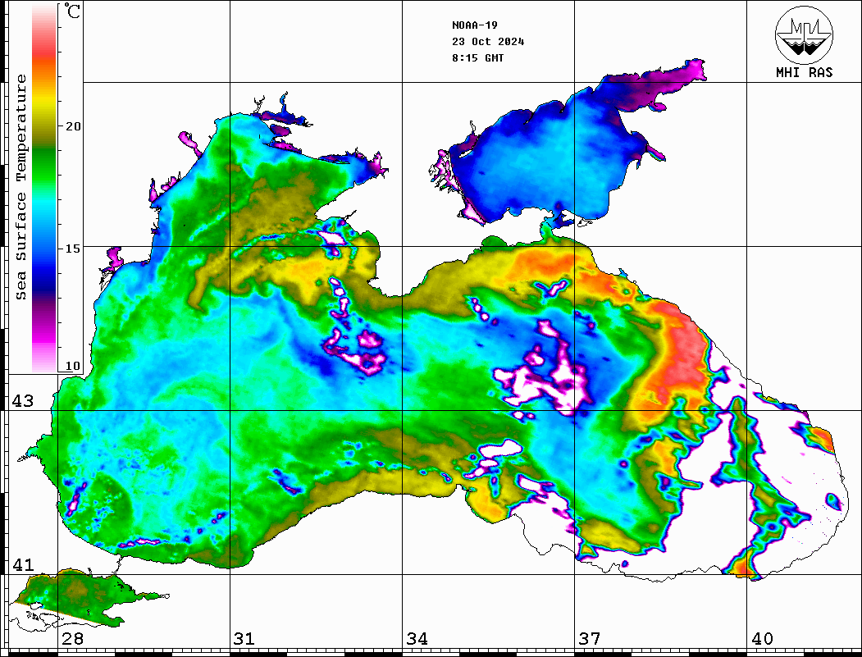Click the MHI RAS logo emblem
This screenshot has width=862, height=657.
[x=804, y=35]
